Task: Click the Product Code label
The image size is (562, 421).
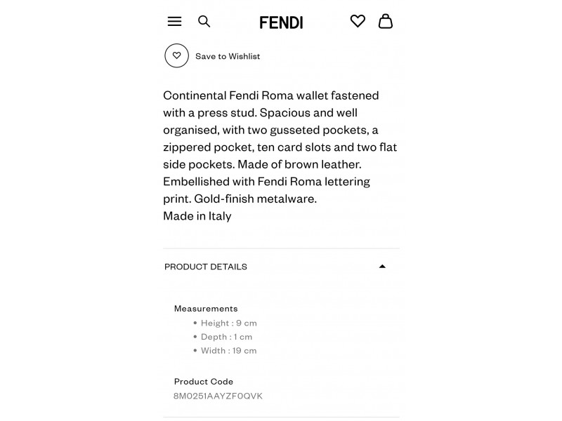Action: (204, 382)
